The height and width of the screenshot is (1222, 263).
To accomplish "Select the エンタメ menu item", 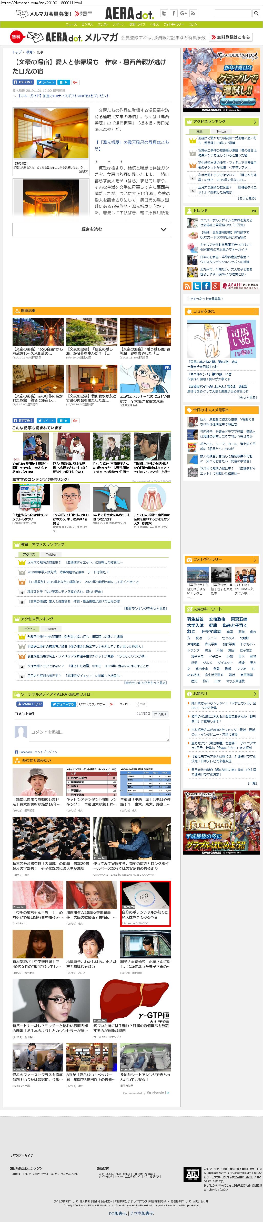I will tap(103, 24).
